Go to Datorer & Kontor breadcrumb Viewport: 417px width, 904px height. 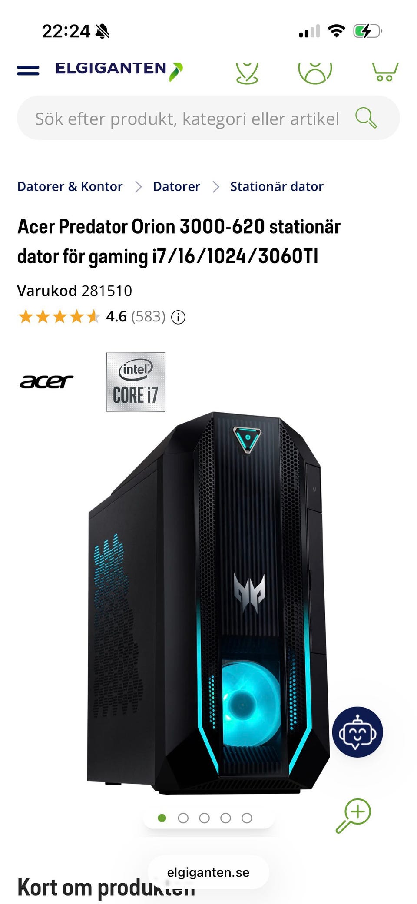[70, 186]
